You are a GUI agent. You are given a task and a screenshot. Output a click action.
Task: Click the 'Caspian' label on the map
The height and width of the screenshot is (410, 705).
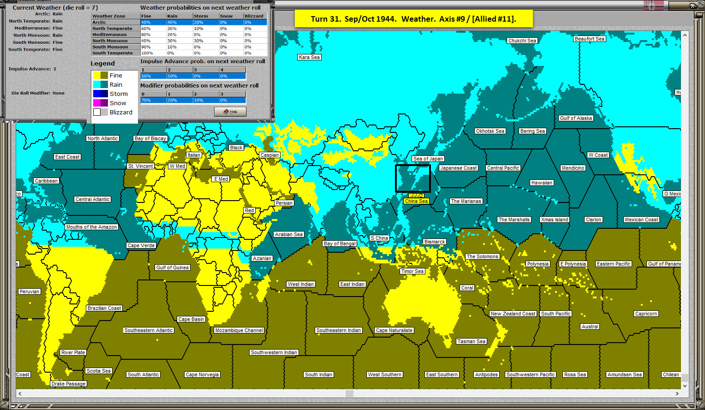(x=270, y=155)
